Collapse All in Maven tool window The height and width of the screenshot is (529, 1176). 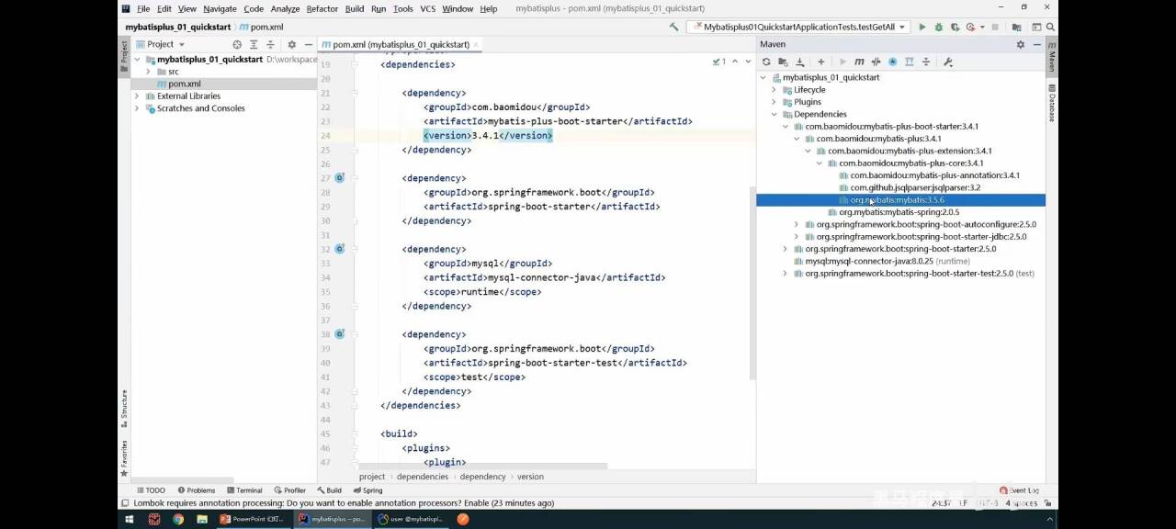click(925, 62)
